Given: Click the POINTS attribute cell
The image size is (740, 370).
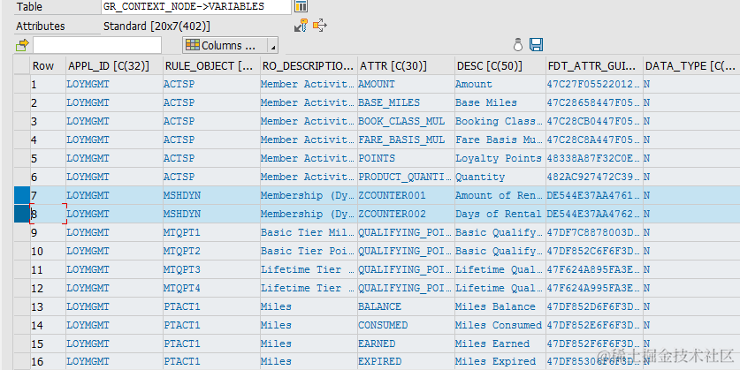Looking at the screenshot, I should pyautogui.click(x=406, y=158).
